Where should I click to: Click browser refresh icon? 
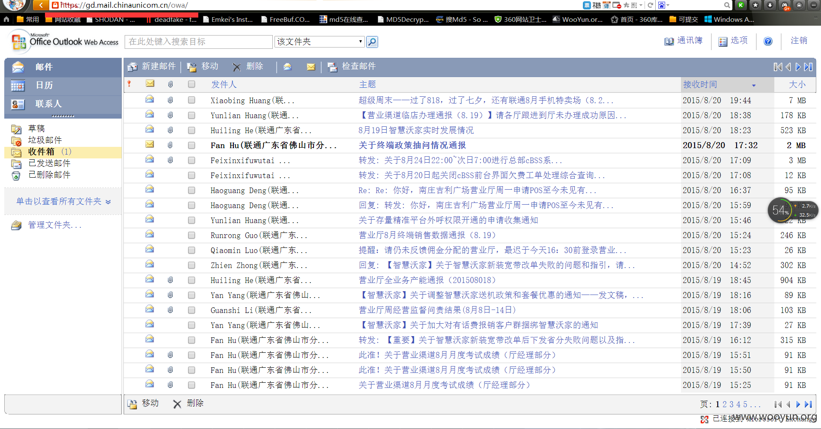(650, 5)
